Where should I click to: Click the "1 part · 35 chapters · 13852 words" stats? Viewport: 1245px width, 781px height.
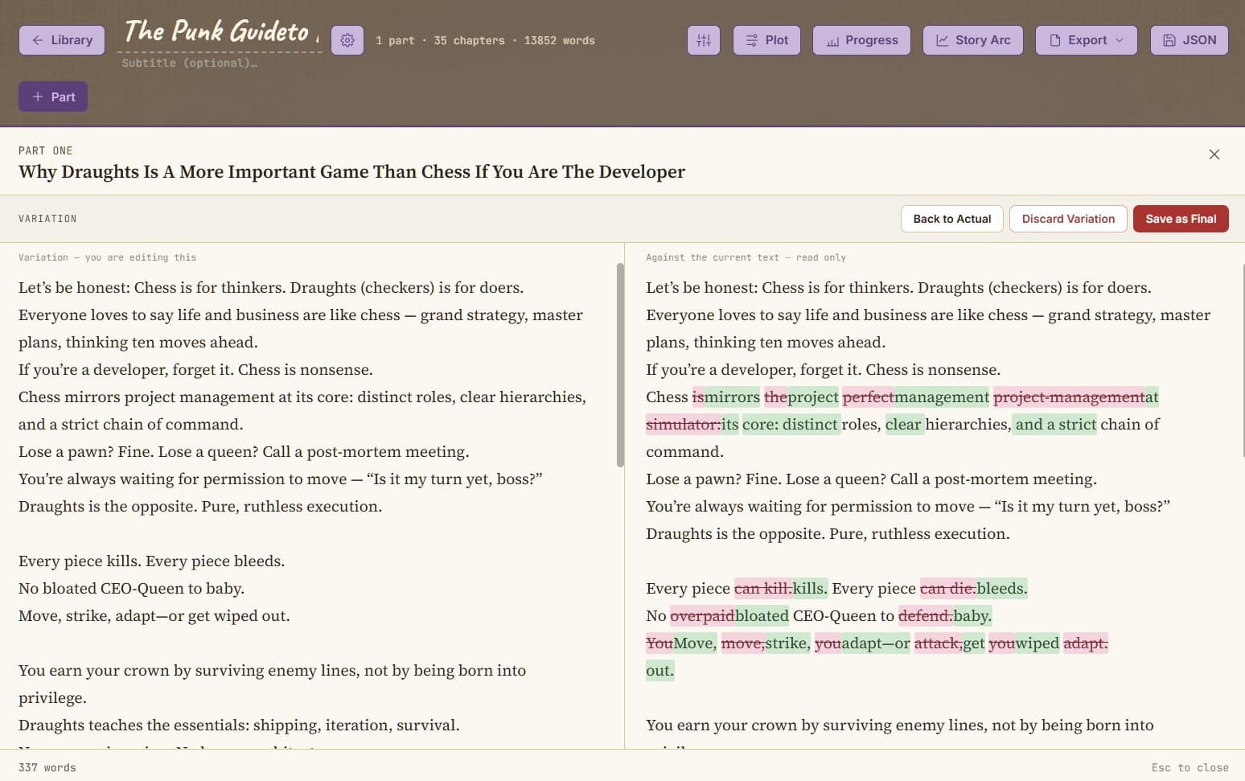[x=485, y=40]
